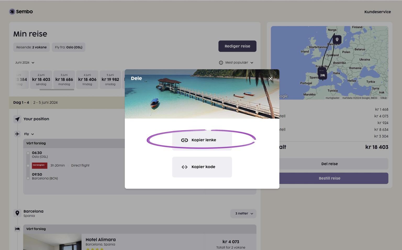
Task: Click the kr 18 403 total price
Action: coord(377,147)
